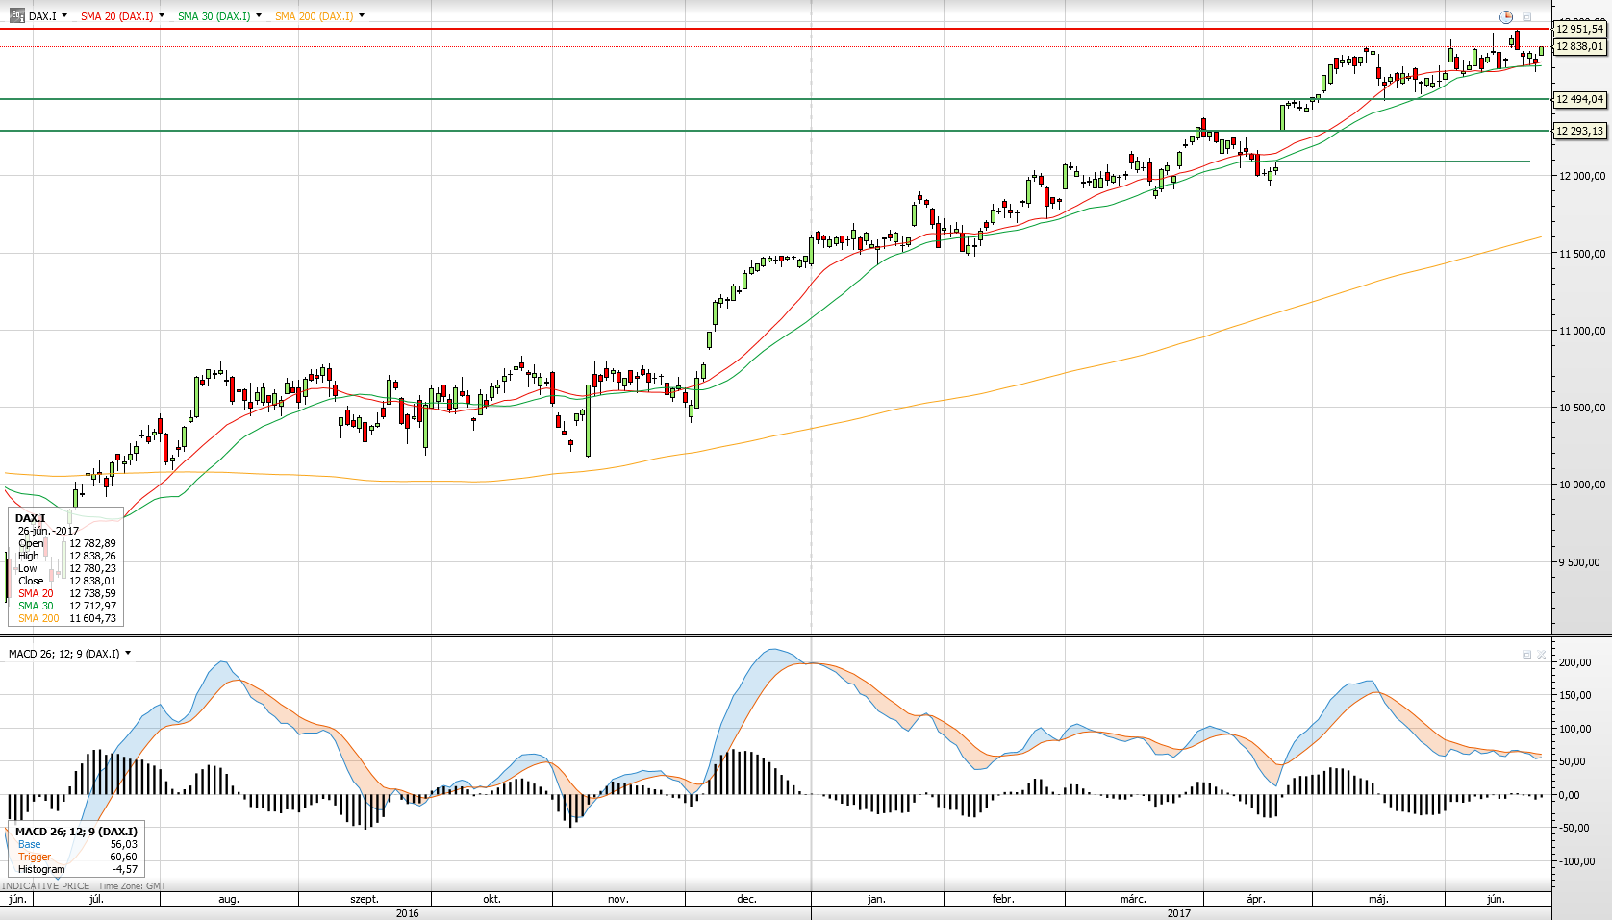
Task: Click the 200,00 MACD axis label
Action: 1574,662
